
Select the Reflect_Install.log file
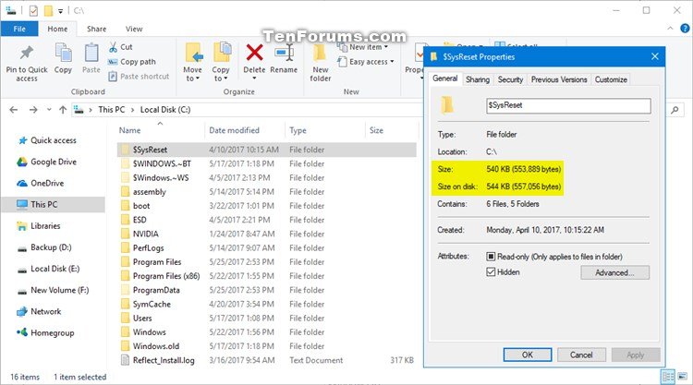pyautogui.click(x=164, y=360)
